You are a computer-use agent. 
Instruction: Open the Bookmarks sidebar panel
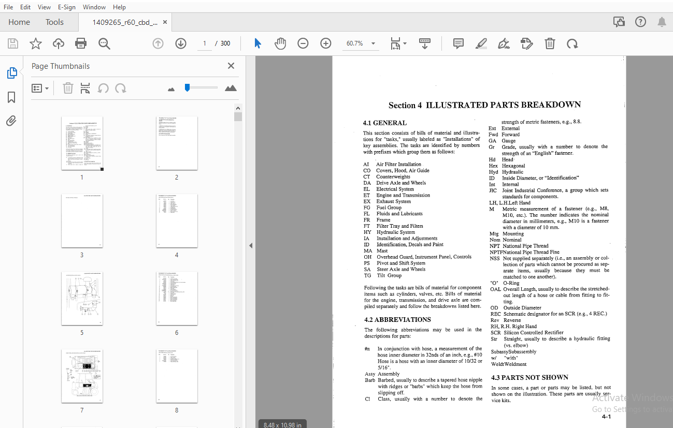click(x=11, y=97)
